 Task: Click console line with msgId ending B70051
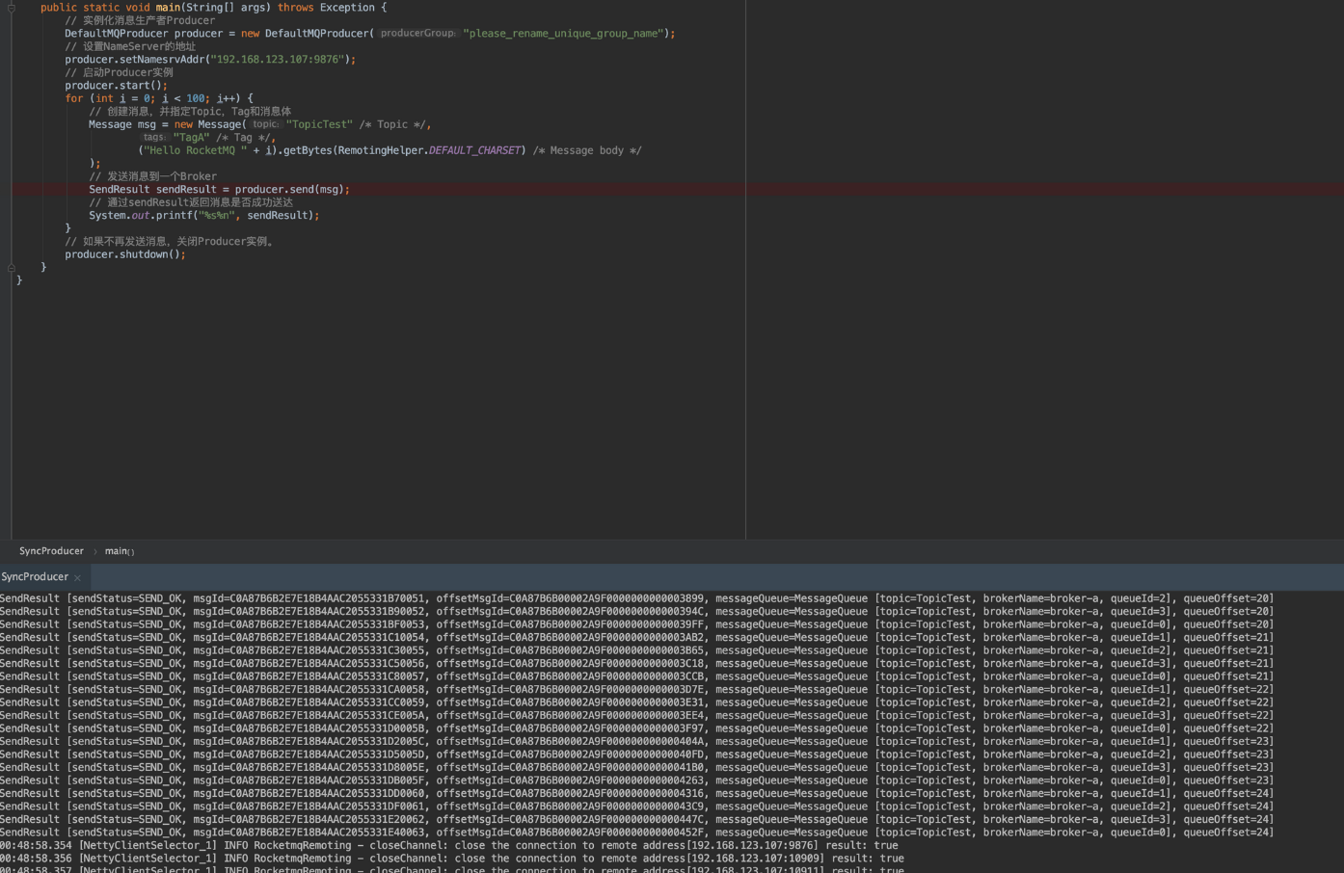[x=636, y=598]
